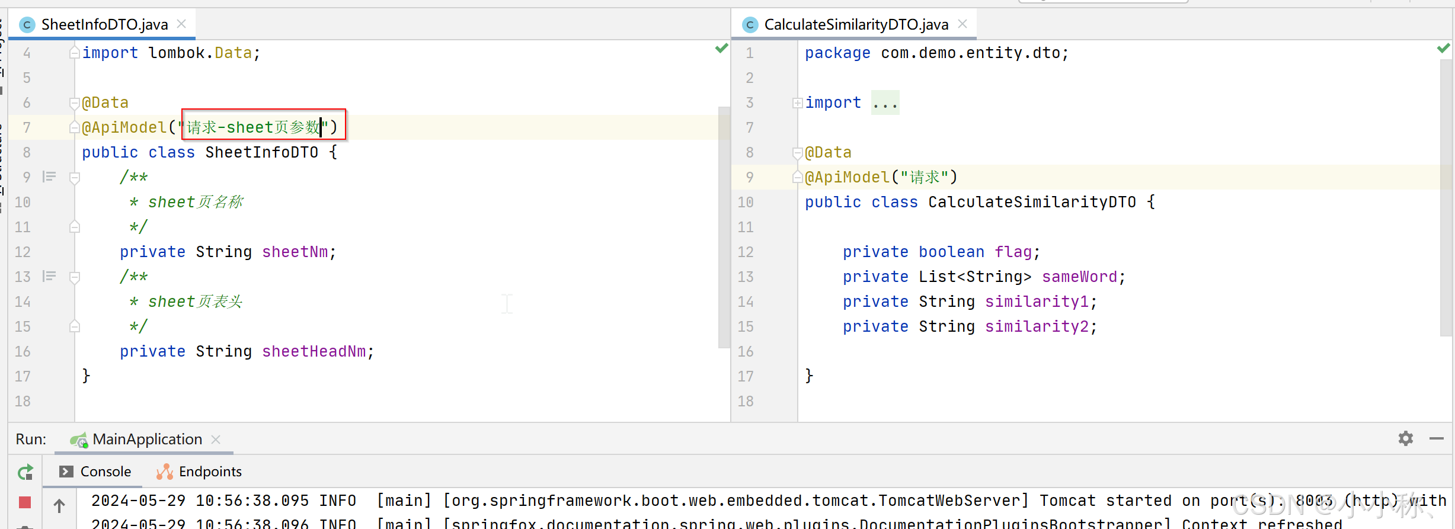
Task: Close the CalculateSimilarityDTO.java editor tab
Action: [962, 24]
